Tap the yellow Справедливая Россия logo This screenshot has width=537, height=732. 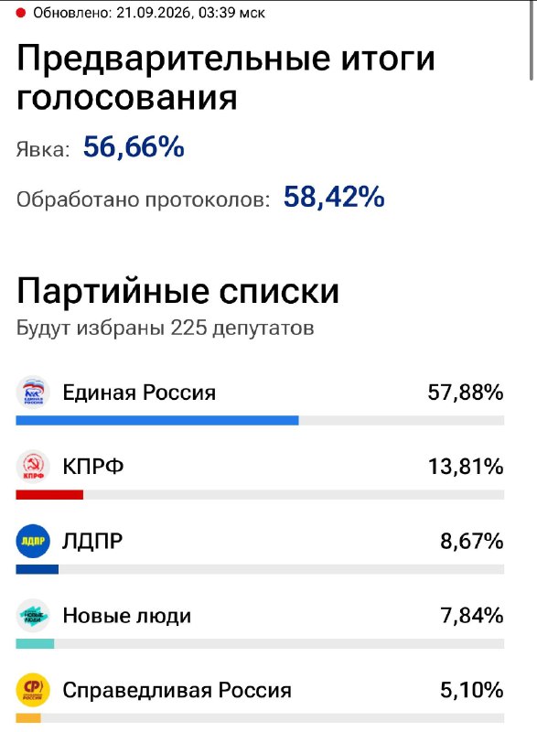coord(33,691)
